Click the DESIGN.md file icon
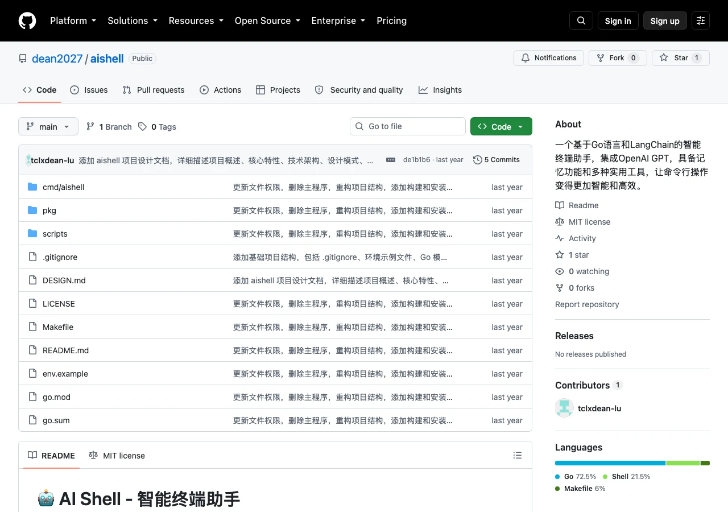 coord(32,280)
